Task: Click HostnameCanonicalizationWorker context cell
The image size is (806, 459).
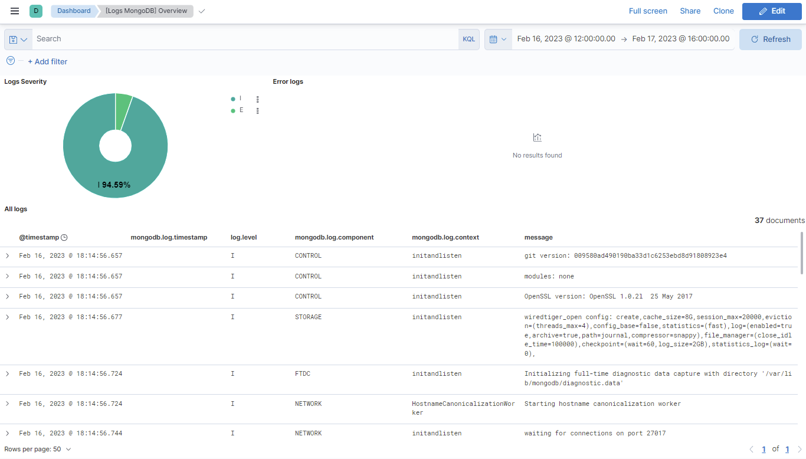Action: pos(464,408)
